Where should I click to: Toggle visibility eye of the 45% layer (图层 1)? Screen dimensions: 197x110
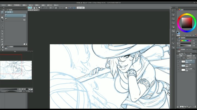[178, 66]
